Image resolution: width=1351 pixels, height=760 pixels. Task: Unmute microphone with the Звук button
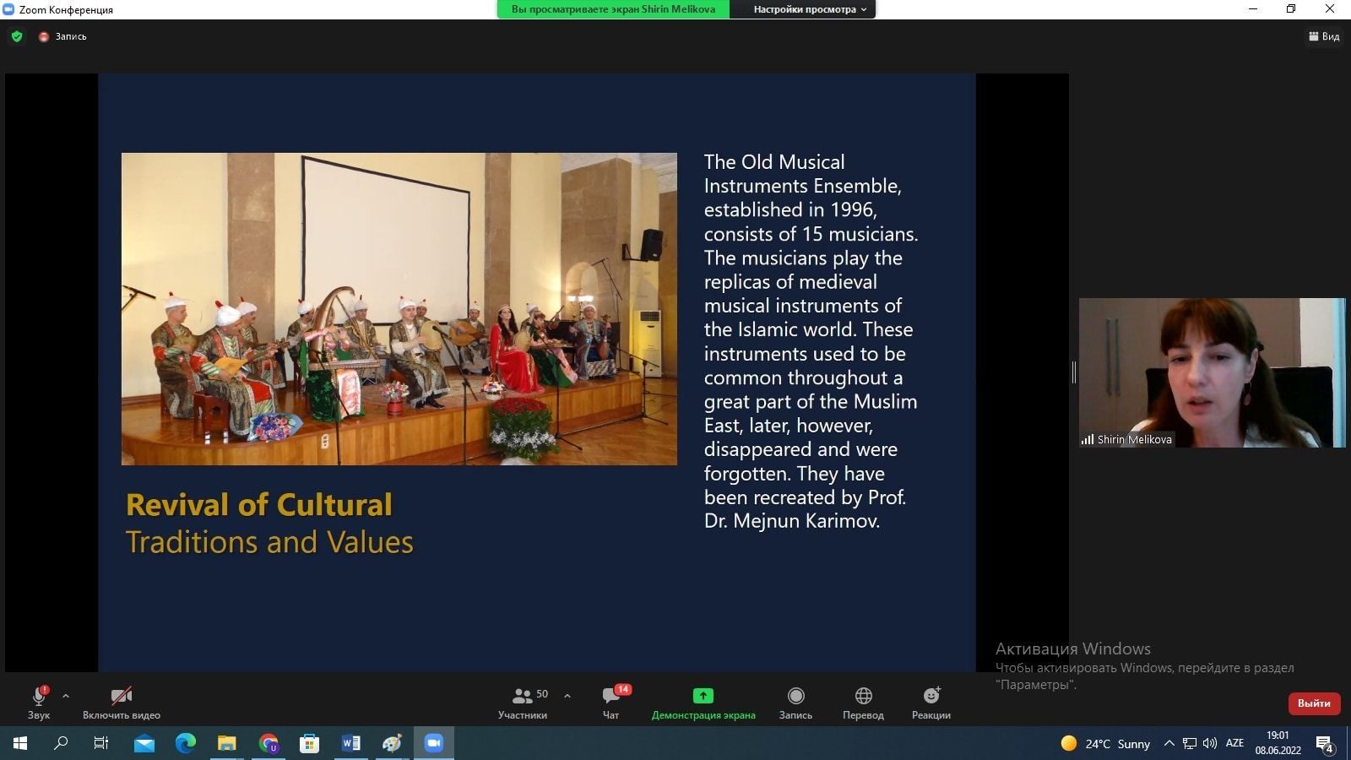point(39,702)
